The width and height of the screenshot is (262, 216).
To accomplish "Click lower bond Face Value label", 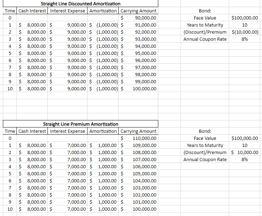I will pos(205,138).
